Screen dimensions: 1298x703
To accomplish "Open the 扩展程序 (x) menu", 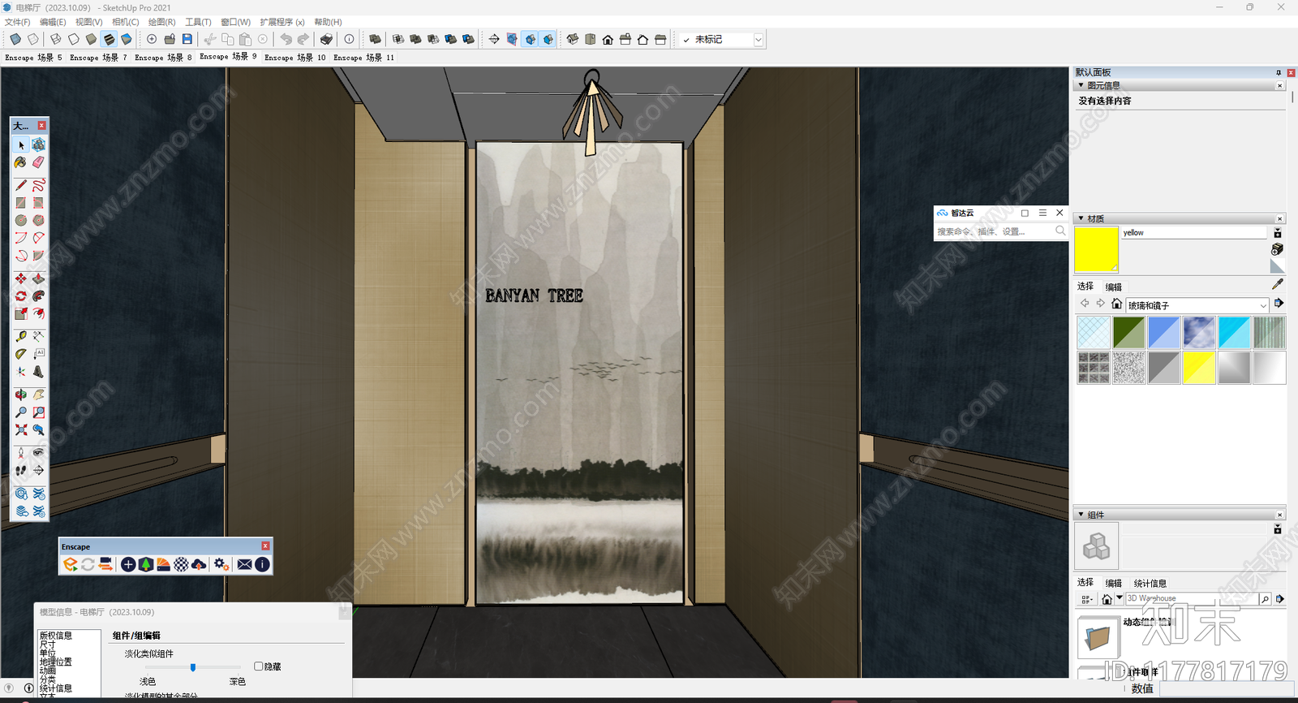I will [x=282, y=22].
